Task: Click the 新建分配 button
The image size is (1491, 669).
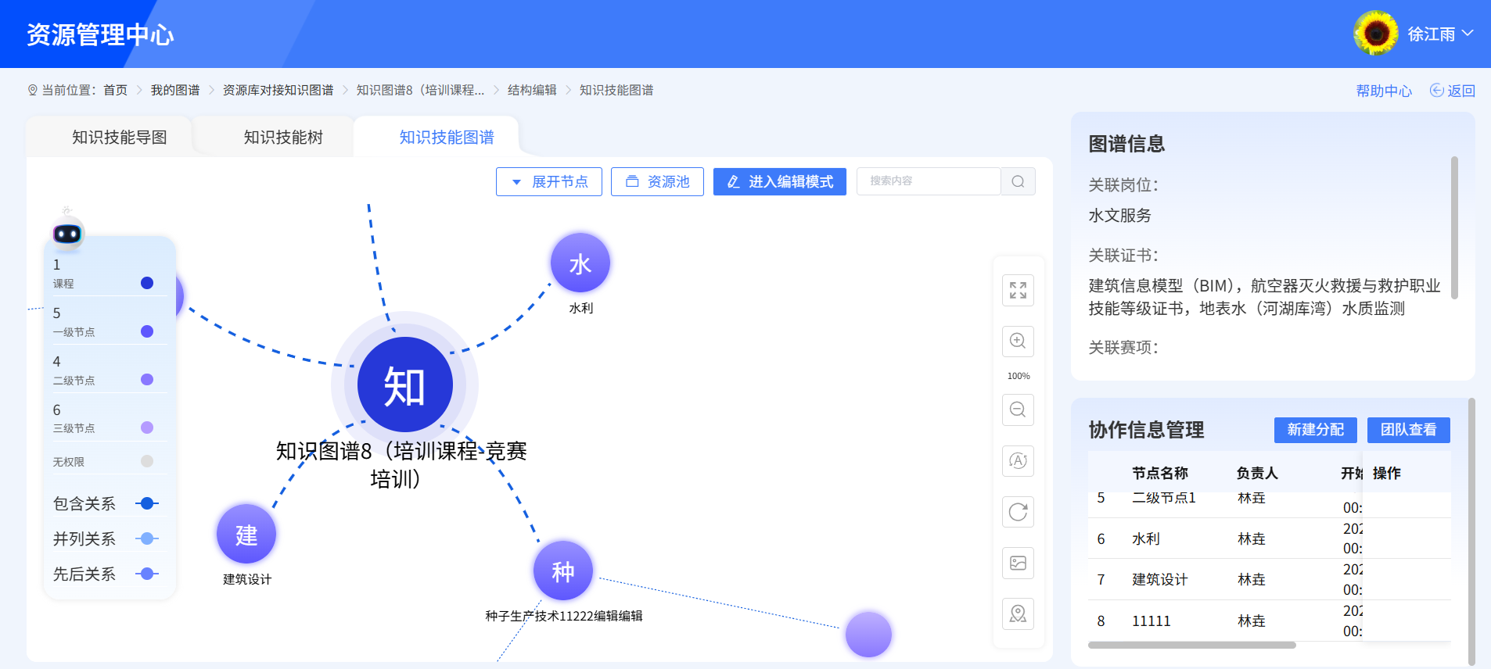Action: [x=1315, y=430]
